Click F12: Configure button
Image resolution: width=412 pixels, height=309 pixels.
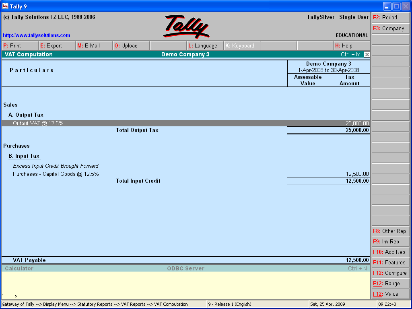click(x=390, y=273)
